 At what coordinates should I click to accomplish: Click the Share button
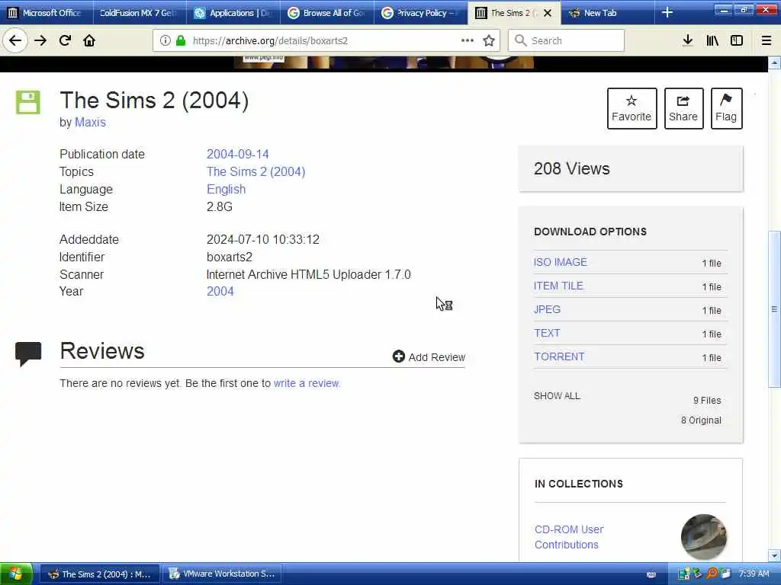[x=683, y=108]
